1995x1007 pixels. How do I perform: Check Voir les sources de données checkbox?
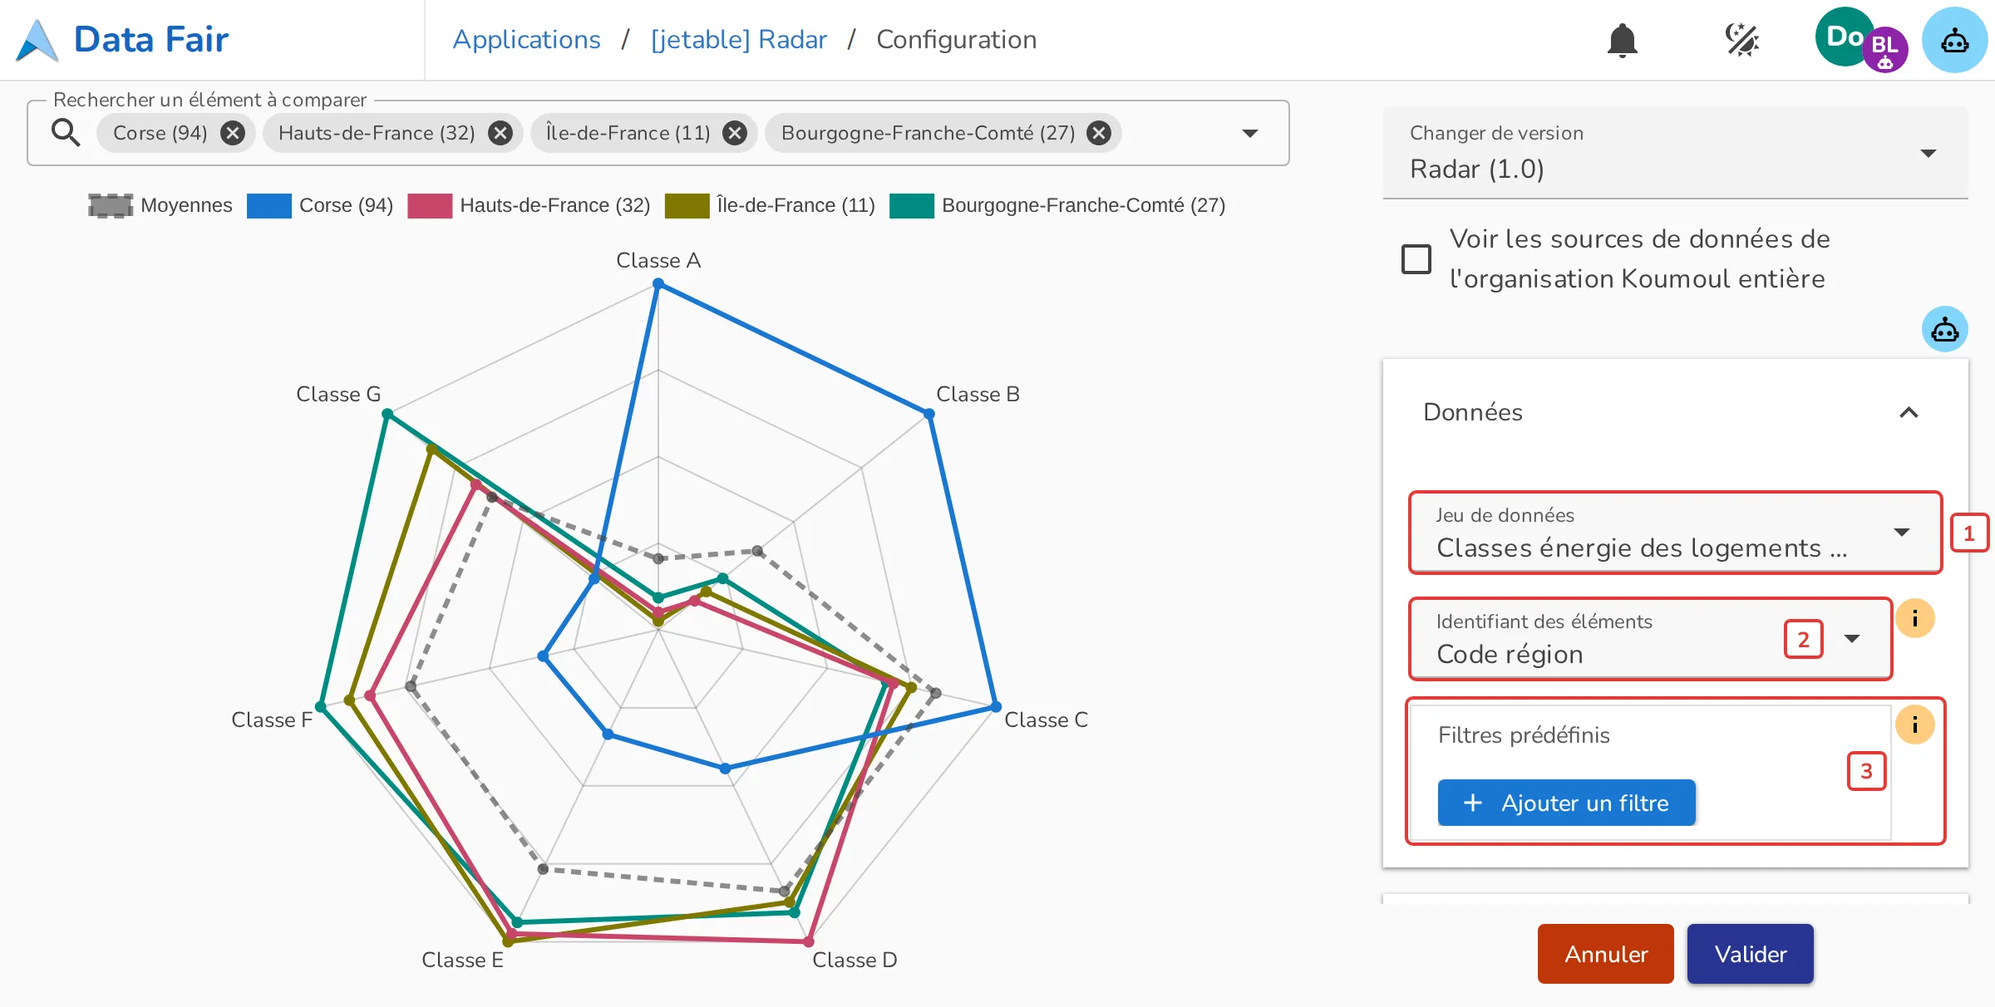(x=1416, y=259)
